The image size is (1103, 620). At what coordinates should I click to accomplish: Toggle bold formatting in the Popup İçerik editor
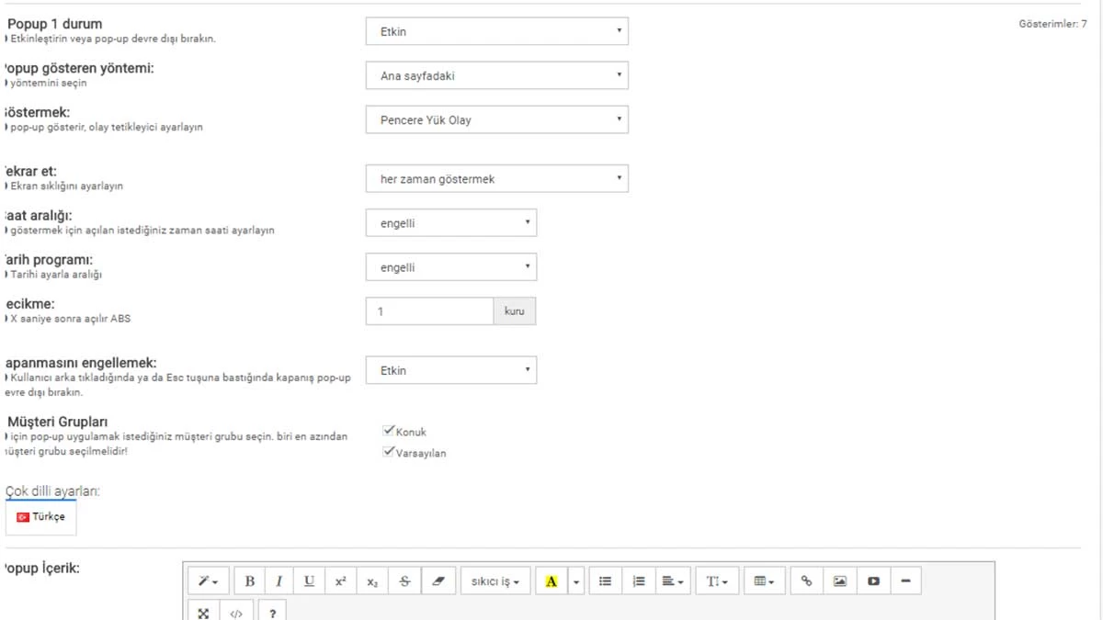click(x=249, y=580)
